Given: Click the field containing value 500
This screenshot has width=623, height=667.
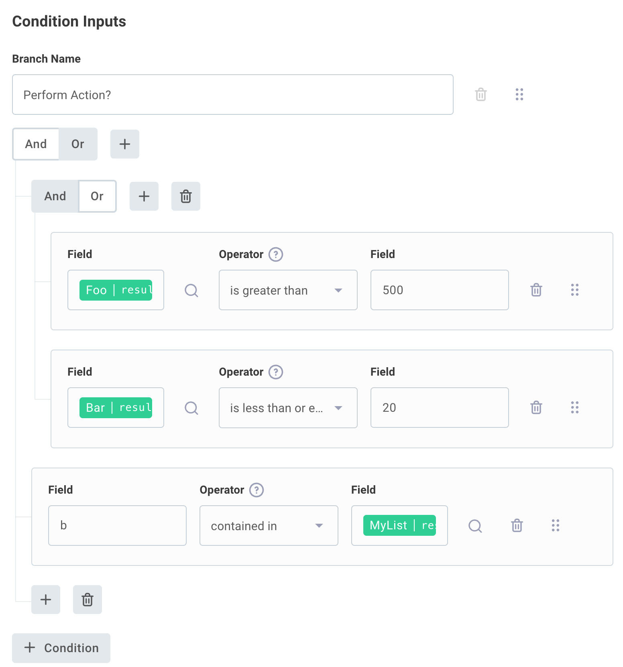Looking at the screenshot, I should pos(440,290).
